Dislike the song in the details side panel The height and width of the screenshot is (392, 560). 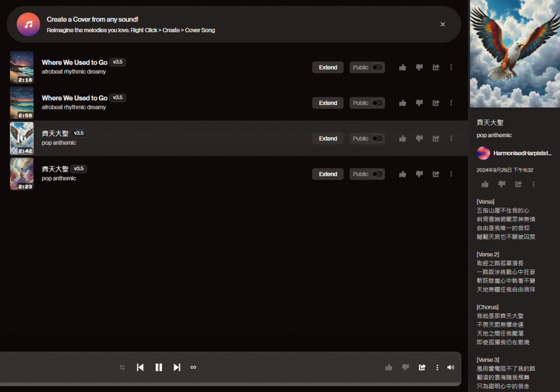tap(502, 184)
